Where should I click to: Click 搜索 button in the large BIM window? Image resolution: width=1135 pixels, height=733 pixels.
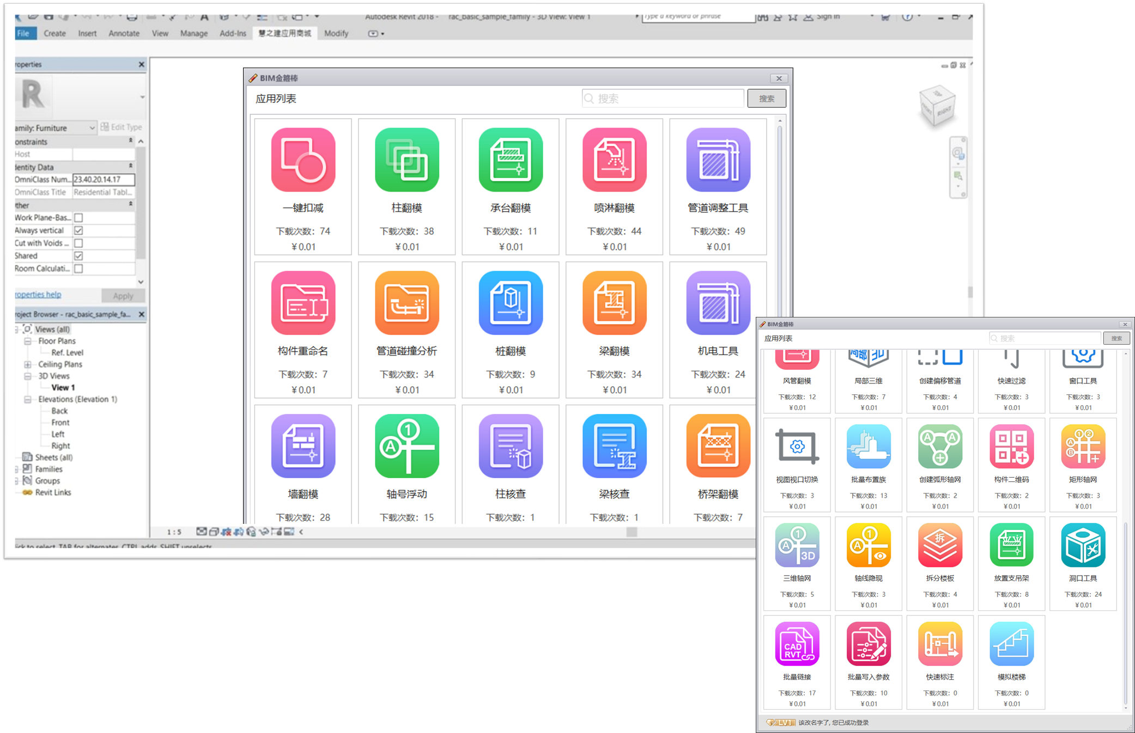(766, 99)
